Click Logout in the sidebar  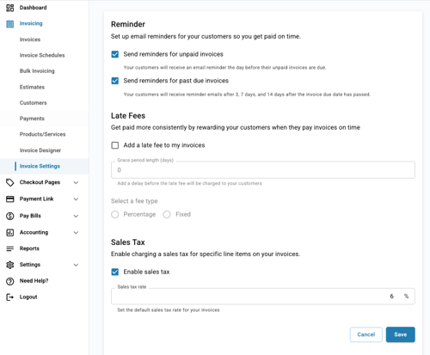coord(28,297)
